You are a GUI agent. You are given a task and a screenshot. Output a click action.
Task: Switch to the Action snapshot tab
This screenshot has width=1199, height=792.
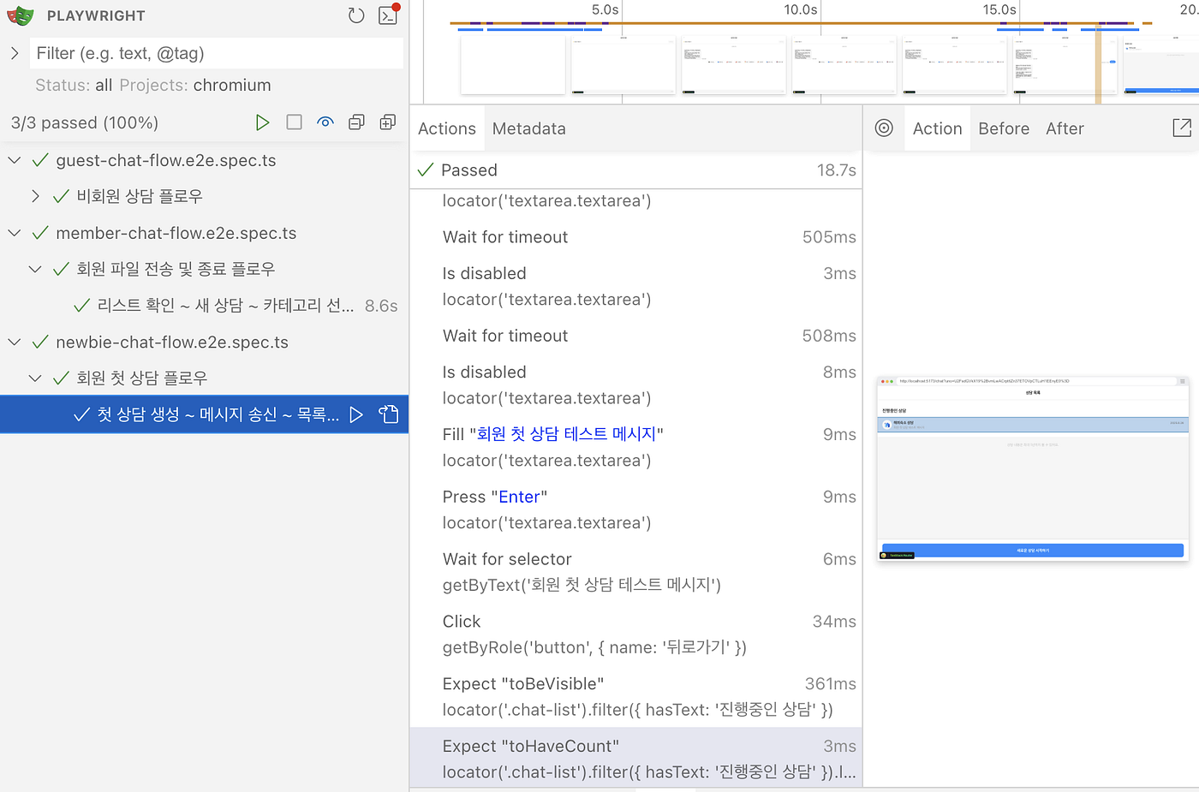click(x=938, y=128)
